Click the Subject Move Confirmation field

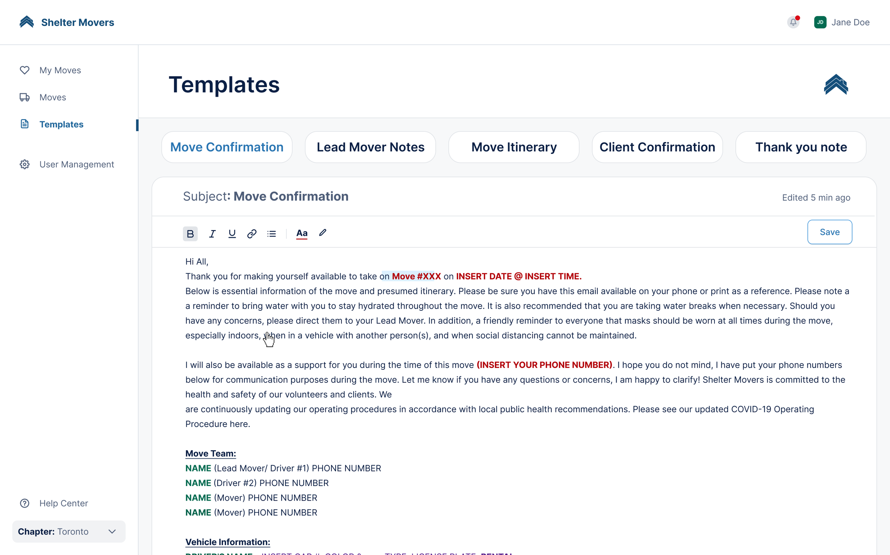(290, 196)
